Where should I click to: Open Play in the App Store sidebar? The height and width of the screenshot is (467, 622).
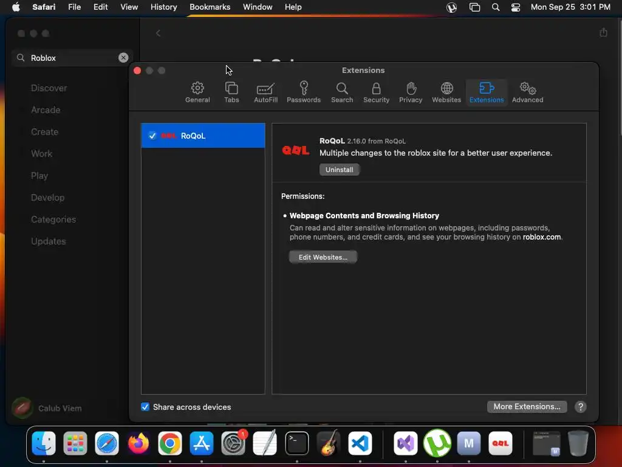39,175
